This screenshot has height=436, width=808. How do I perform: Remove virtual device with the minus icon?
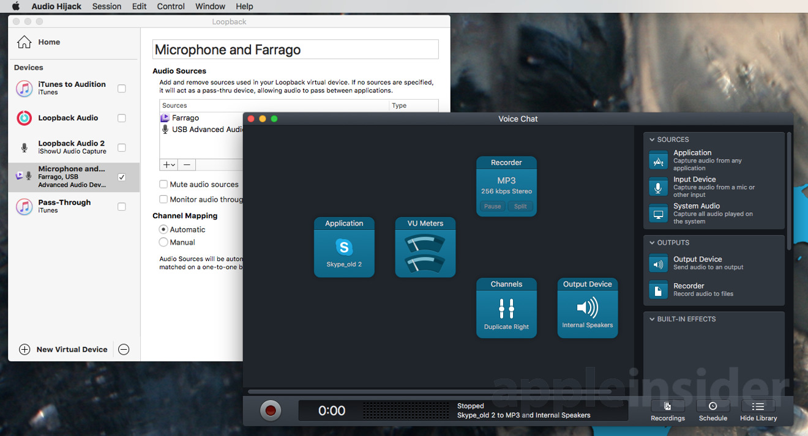tap(124, 350)
